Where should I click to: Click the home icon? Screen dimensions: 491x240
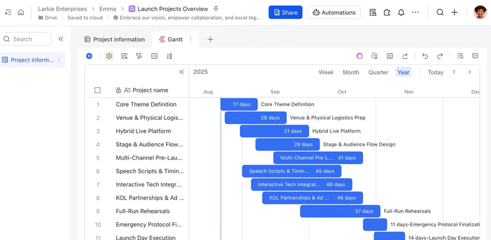pyautogui.click(x=21, y=13)
